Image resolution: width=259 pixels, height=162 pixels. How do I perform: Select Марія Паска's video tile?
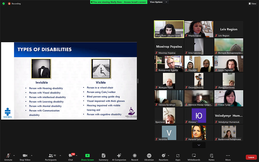[199, 29]
